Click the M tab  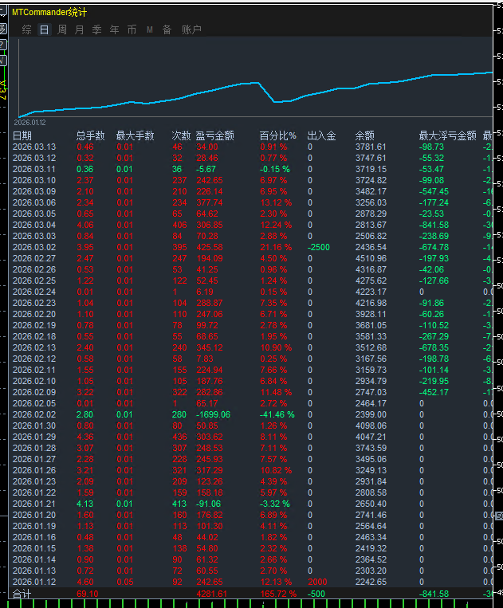coord(150,29)
